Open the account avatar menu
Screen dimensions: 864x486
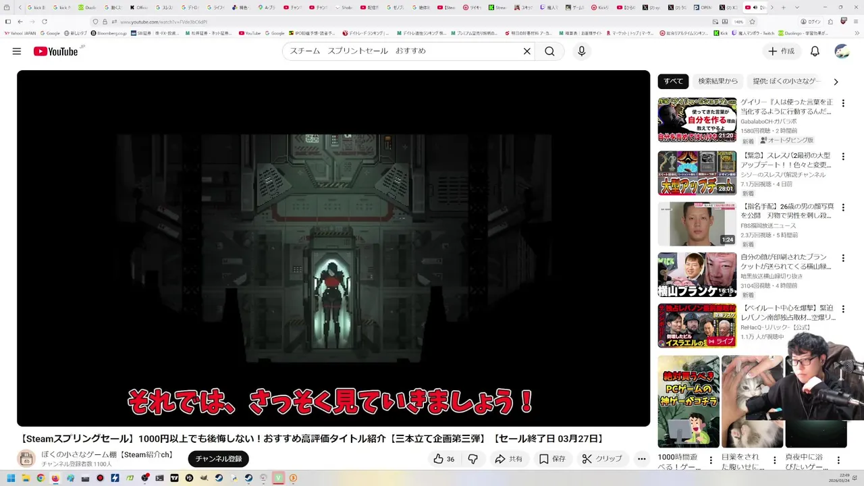tap(842, 51)
